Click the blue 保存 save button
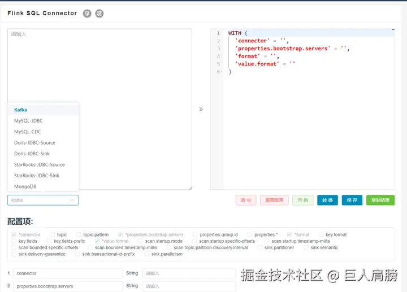The width and height of the screenshot is (407, 292). [x=352, y=200]
